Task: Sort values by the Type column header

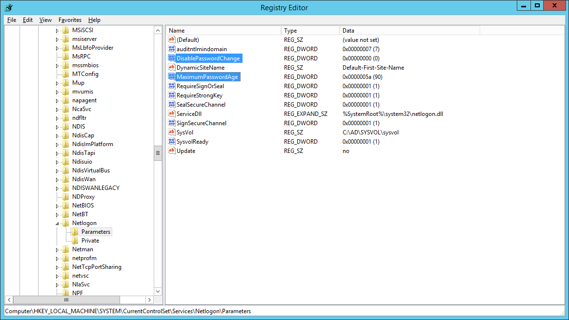Action: pos(310,30)
